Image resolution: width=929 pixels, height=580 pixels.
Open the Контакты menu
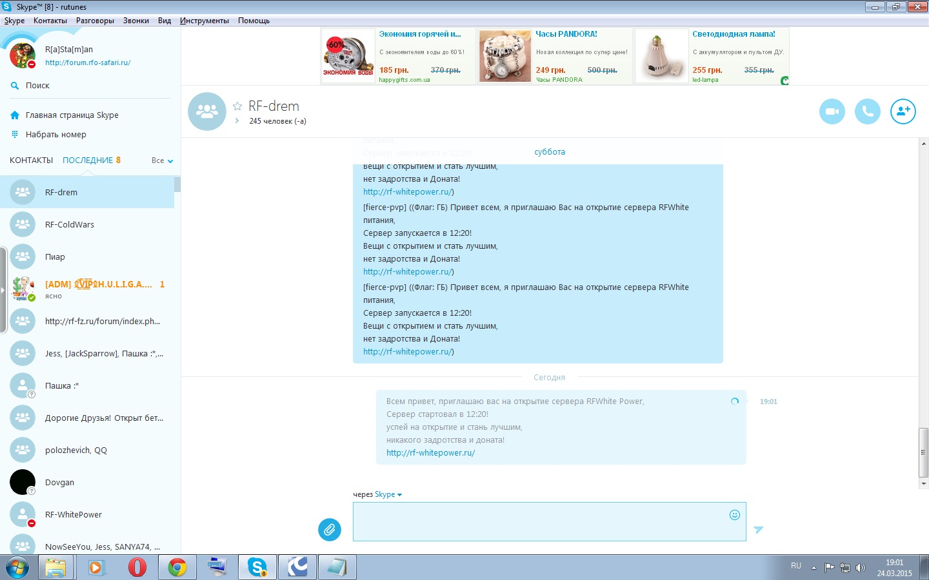50,21
